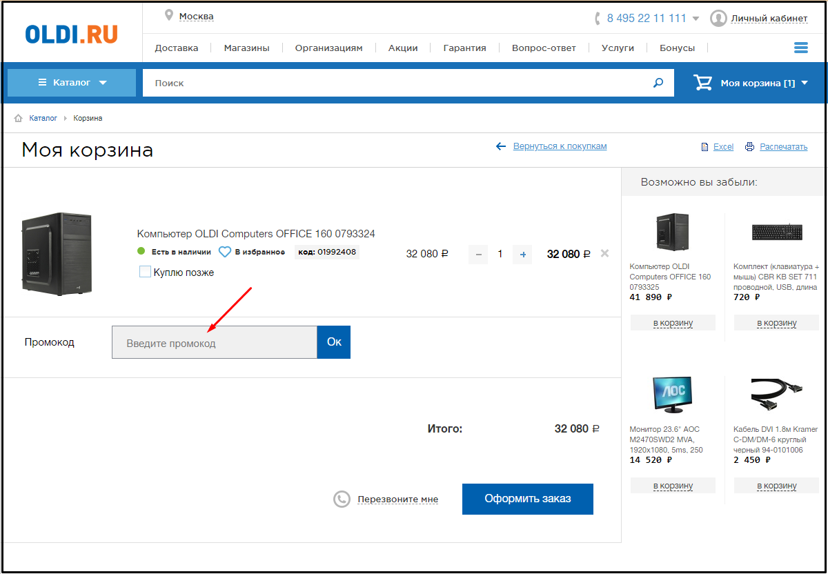Click the Оформить заказ button

coord(528,499)
